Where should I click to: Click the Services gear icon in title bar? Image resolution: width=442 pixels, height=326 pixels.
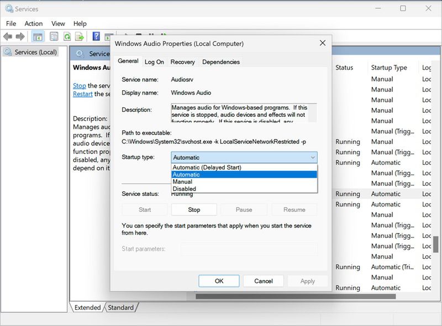(9, 9)
